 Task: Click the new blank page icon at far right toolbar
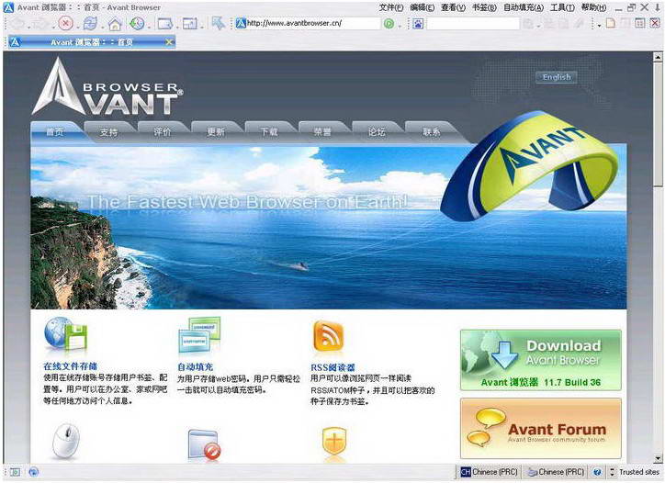point(611,23)
